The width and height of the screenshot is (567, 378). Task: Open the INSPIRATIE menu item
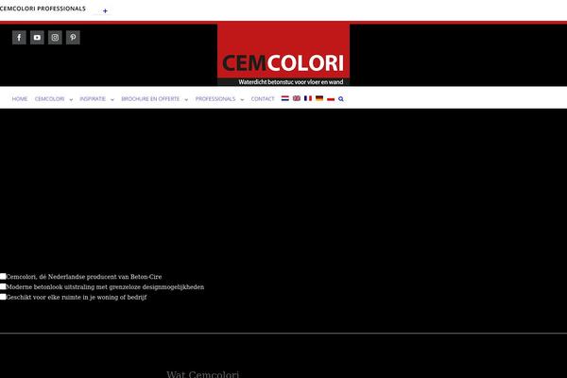pos(93,98)
